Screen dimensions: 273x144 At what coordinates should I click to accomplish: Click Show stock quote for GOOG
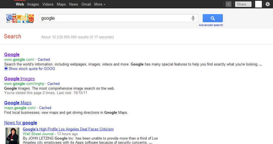[32, 69]
